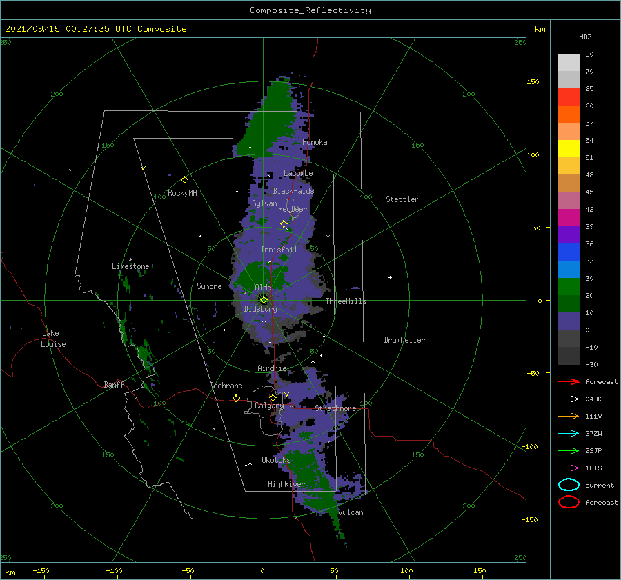Viewport: 621px width, 580px height.
Task: Select the magenta swatch between 42 and 39 dBZ
Action: point(569,217)
